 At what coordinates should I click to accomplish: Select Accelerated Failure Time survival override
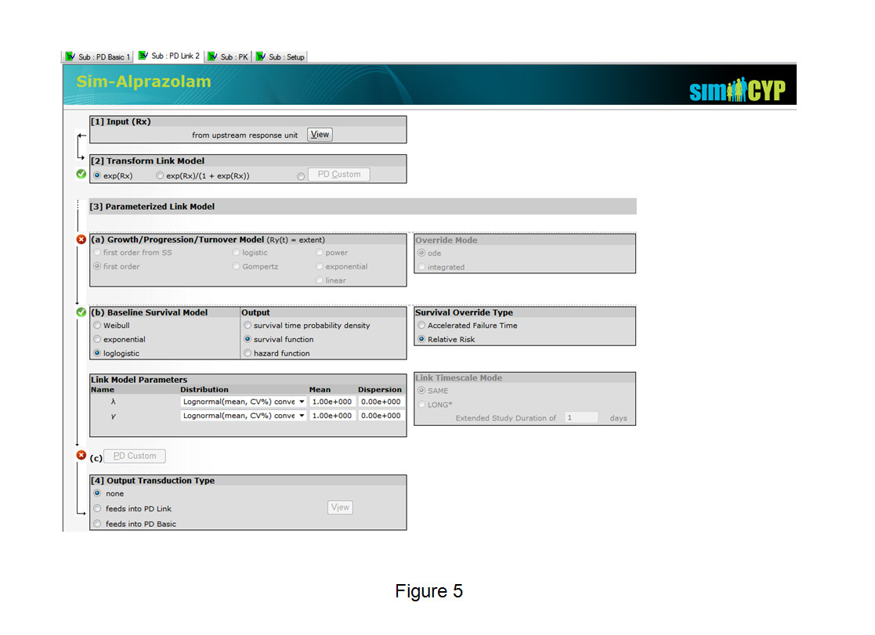coord(421,325)
